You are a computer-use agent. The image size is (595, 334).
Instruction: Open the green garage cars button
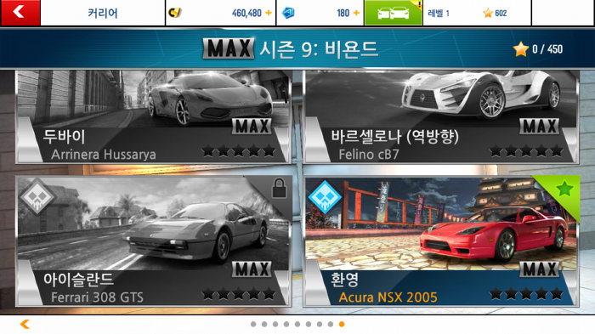393,13
